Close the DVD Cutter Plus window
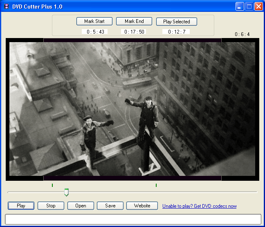The image size is (265, 227). [258, 7]
